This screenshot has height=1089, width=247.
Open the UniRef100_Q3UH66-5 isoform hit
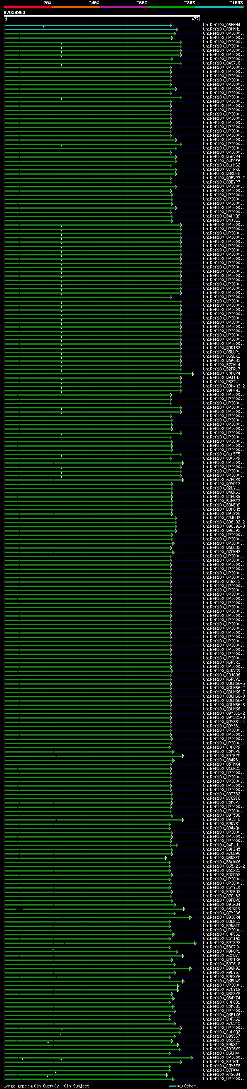pyautogui.click(x=224, y=684)
